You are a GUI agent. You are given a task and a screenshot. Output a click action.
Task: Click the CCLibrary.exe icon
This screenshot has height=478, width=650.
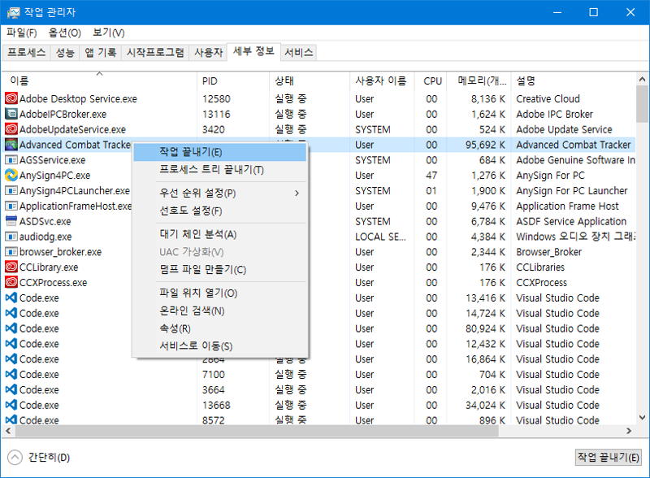(x=11, y=267)
